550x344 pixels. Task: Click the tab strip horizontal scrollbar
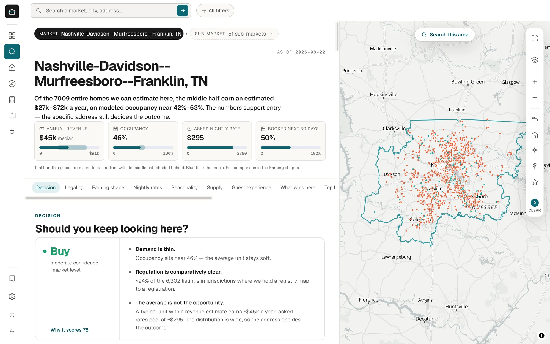[119, 198]
